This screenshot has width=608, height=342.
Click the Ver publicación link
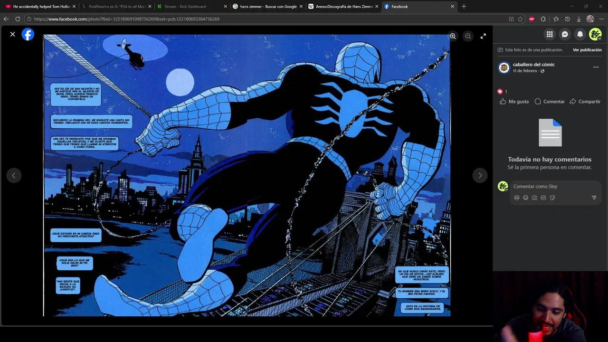pos(587,50)
